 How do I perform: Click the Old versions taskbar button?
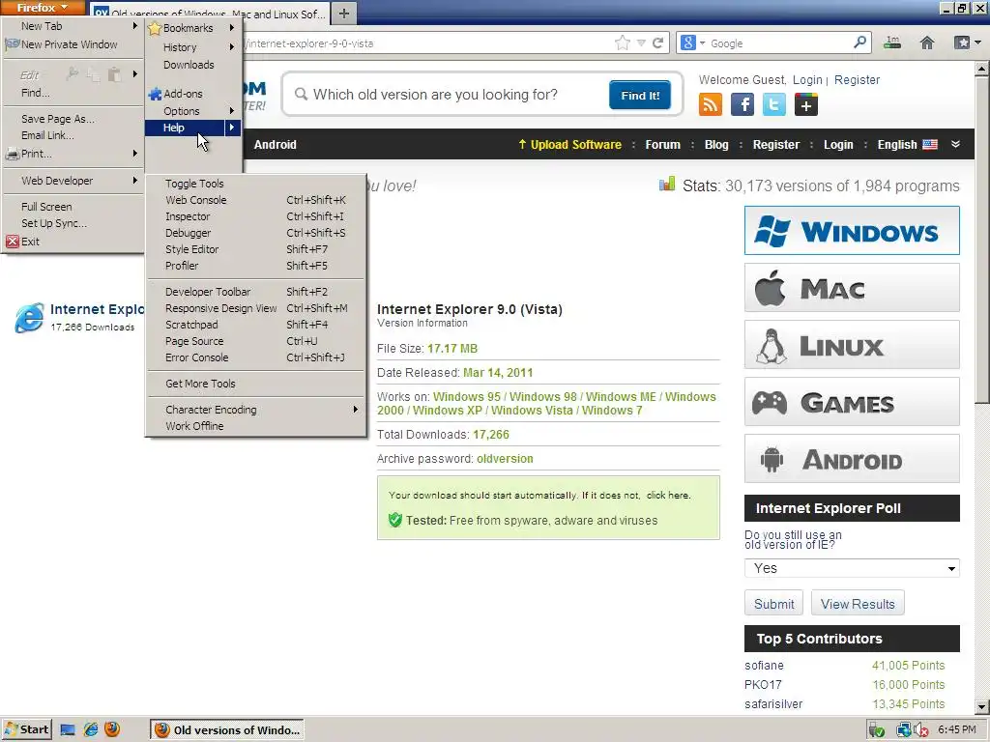coord(226,729)
